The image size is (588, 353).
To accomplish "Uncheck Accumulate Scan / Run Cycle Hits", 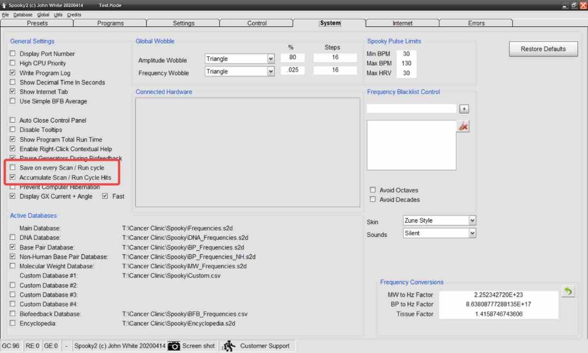I will click(x=13, y=177).
